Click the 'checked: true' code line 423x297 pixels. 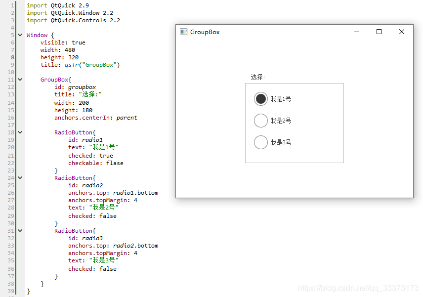coord(90,156)
